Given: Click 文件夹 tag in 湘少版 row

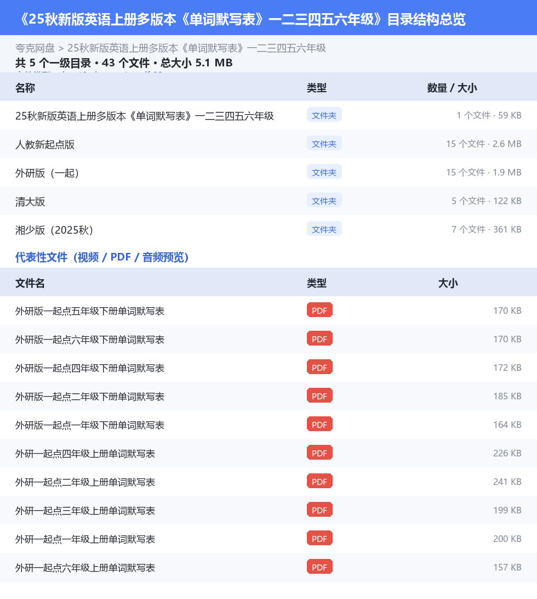Looking at the screenshot, I should tap(324, 229).
